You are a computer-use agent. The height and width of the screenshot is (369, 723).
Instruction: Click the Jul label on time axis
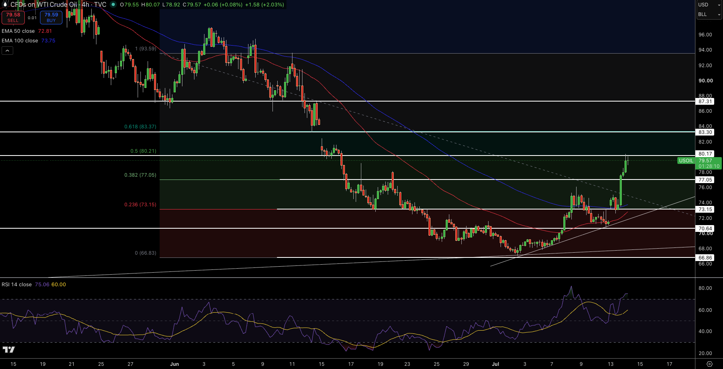pos(495,364)
